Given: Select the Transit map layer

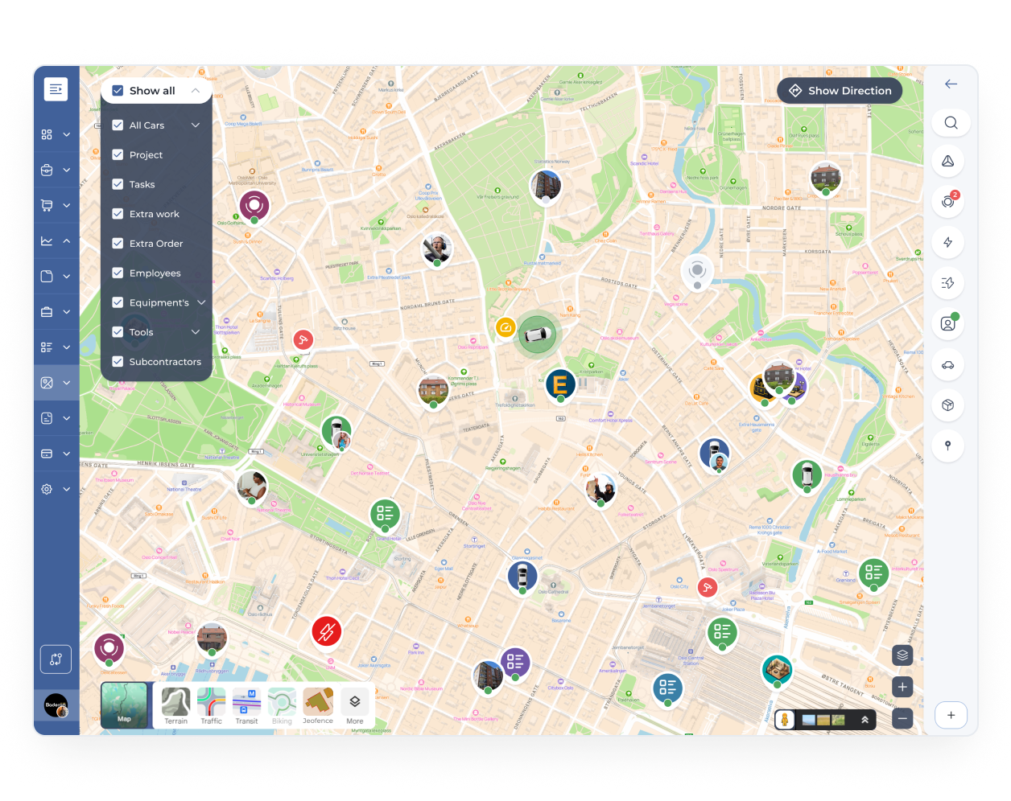Looking at the screenshot, I should pos(246,707).
